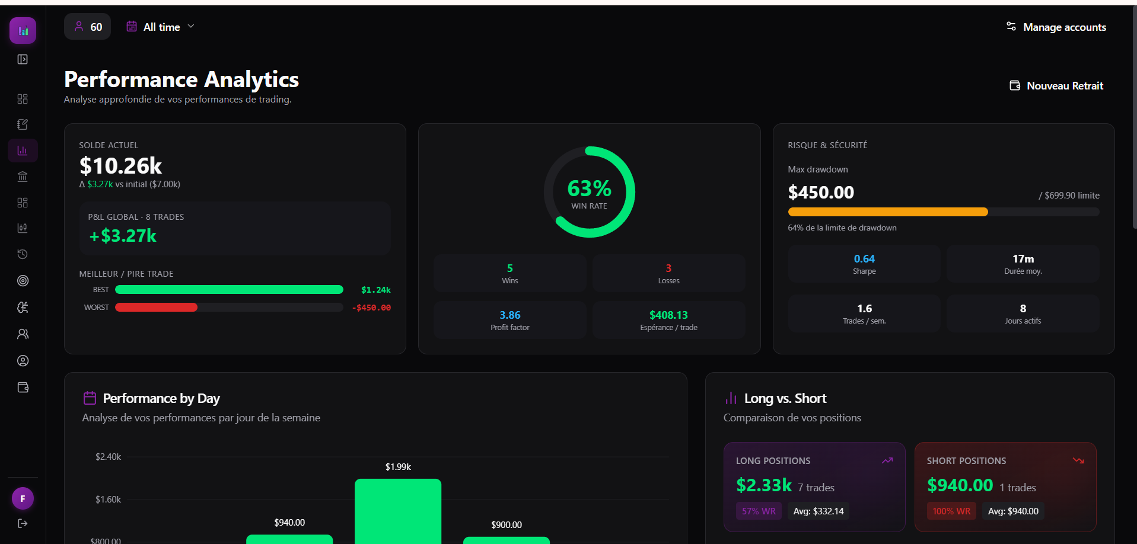Click the $699.90 limite text
This screenshot has width=1137, height=544.
tap(1069, 195)
